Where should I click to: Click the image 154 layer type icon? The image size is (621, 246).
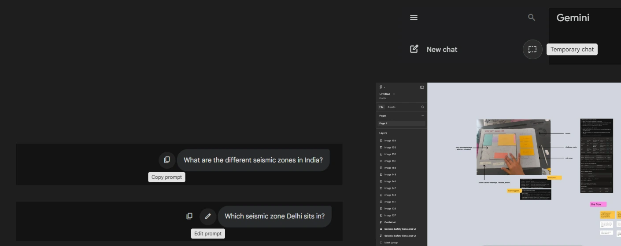[381, 141]
